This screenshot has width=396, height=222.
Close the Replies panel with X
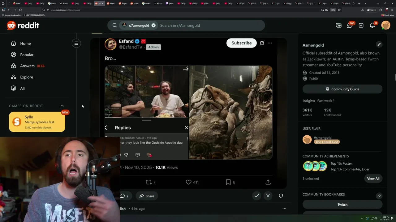pos(187,128)
